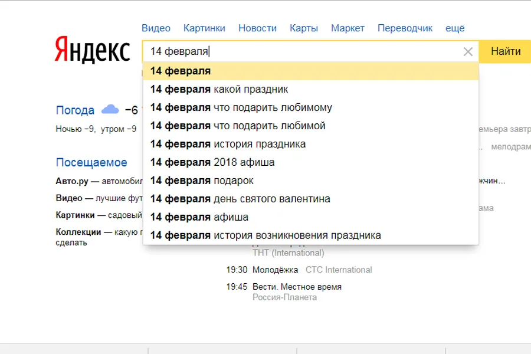The height and width of the screenshot is (354, 531).
Task: Expand the ещё services menu
Action: [x=455, y=28]
